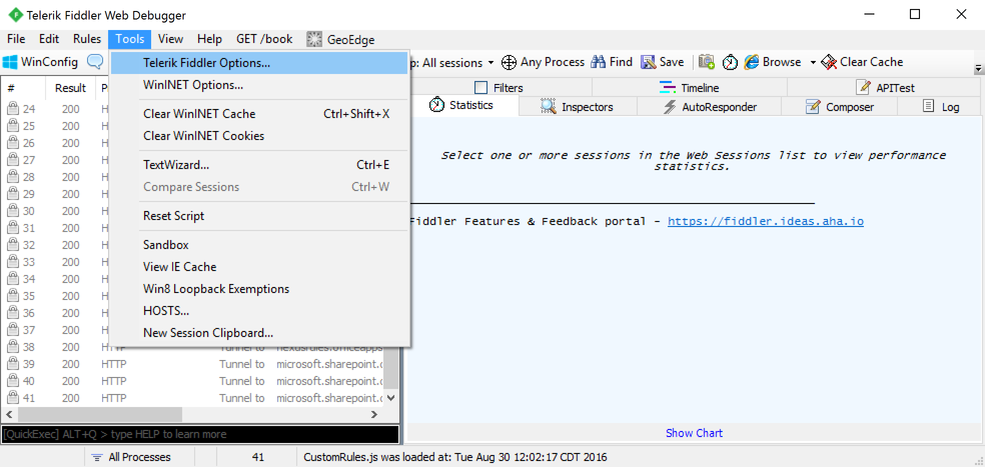This screenshot has width=985, height=467.
Task: Click the stopwatch timer toolbar icon
Action: pyautogui.click(x=730, y=62)
